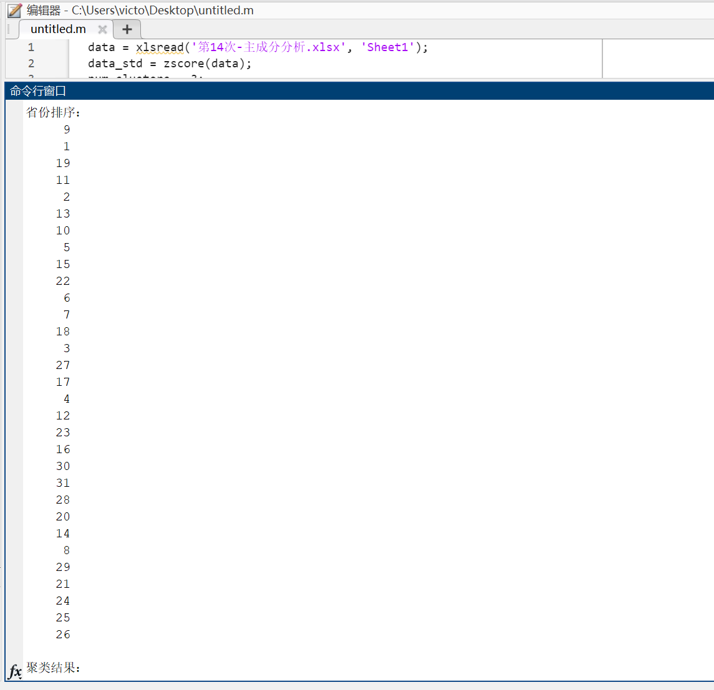Click output value 22
This screenshot has width=714, height=690.
point(63,281)
